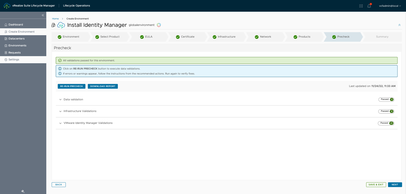Click the All validations passed message
This screenshot has height=194, width=406.
coord(89,60)
